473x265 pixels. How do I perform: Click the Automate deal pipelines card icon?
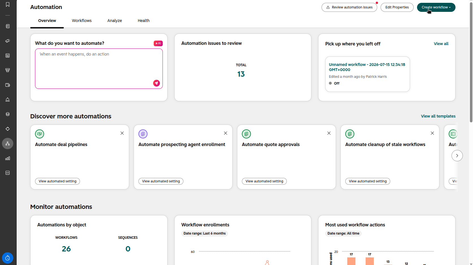40,134
